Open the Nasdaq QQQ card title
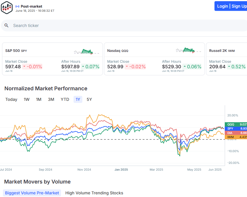This screenshot has height=197, width=247. click(x=118, y=51)
